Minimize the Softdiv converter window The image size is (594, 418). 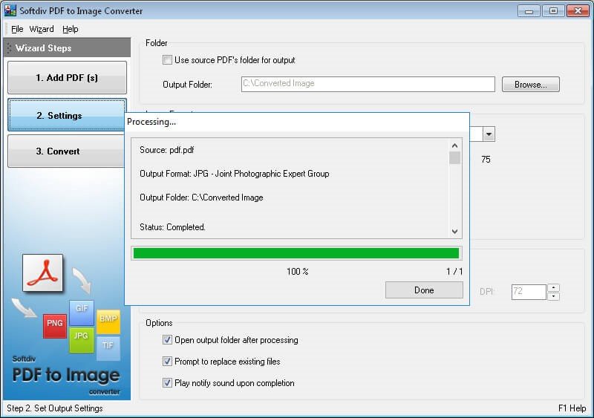pyautogui.click(x=529, y=11)
